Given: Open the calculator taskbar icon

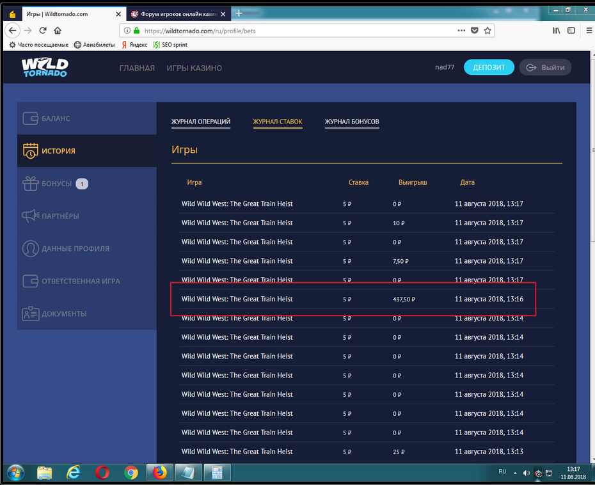Looking at the screenshot, I should (218, 473).
